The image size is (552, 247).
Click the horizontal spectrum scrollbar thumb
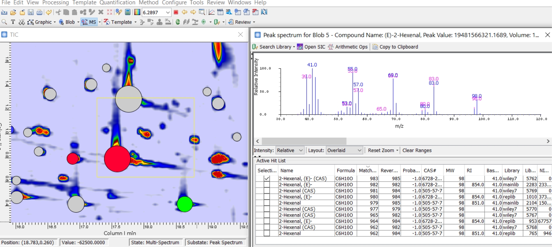(304, 141)
